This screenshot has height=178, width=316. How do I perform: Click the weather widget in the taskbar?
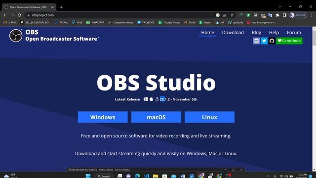point(11,176)
